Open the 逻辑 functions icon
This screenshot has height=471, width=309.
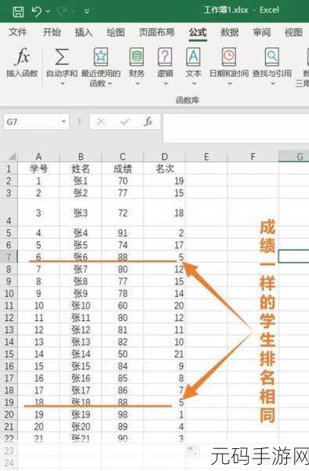click(x=165, y=57)
